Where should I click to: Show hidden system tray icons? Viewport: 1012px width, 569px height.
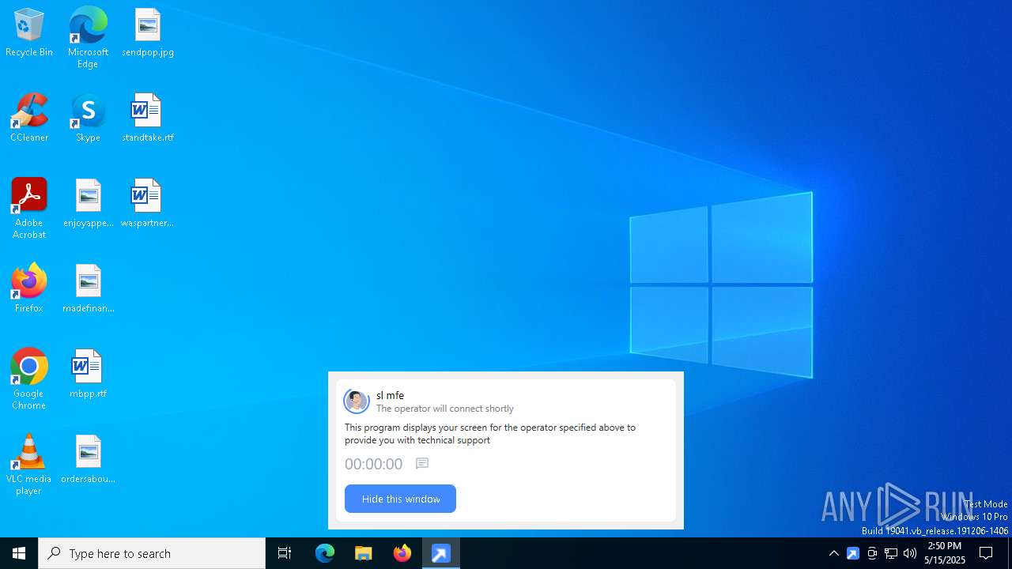pos(834,553)
